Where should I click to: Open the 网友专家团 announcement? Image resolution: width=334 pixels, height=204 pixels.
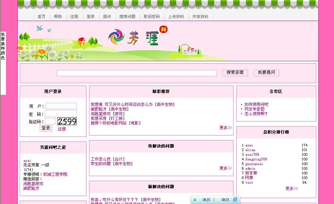[x=254, y=109]
